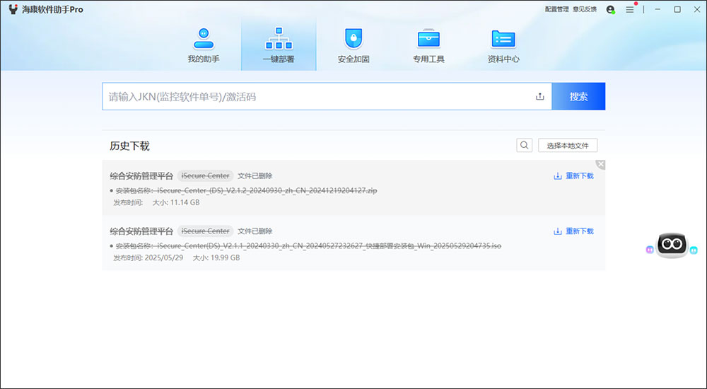The height and width of the screenshot is (389, 707).
Task: Open 配置管理 in the title bar
Action: tap(557, 9)
